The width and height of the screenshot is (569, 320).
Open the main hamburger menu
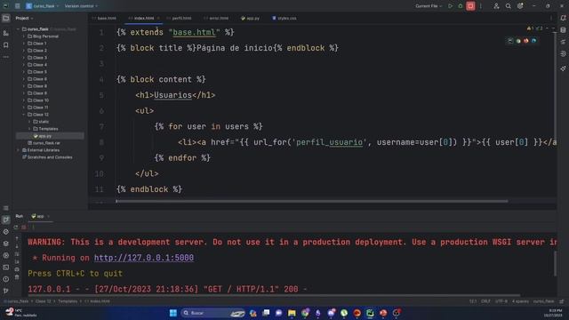coord(18,6)
